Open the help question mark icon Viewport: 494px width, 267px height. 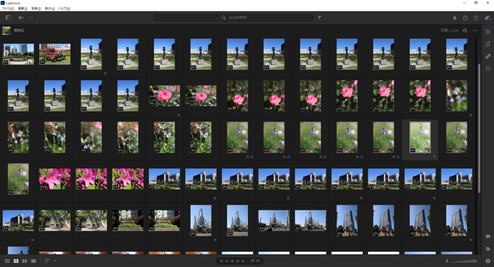tap(476, 18)
